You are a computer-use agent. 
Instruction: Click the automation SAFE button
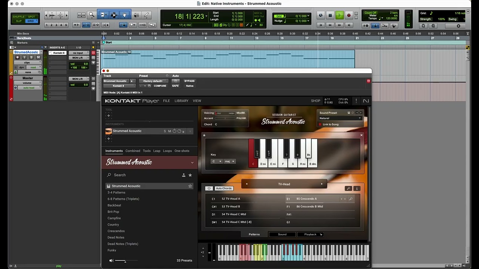coord(175,86)
